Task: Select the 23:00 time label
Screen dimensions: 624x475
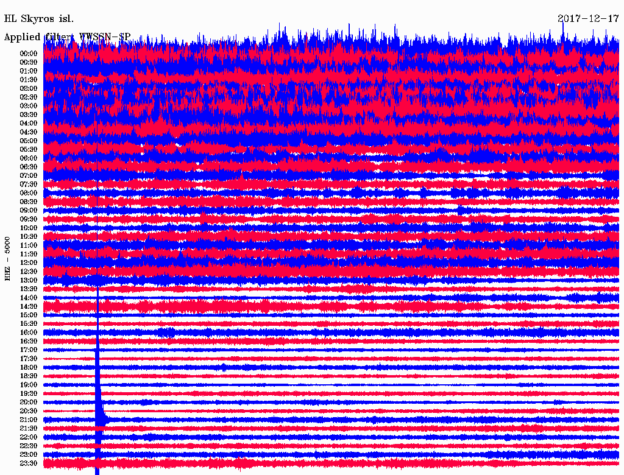Action: point(29,455)
